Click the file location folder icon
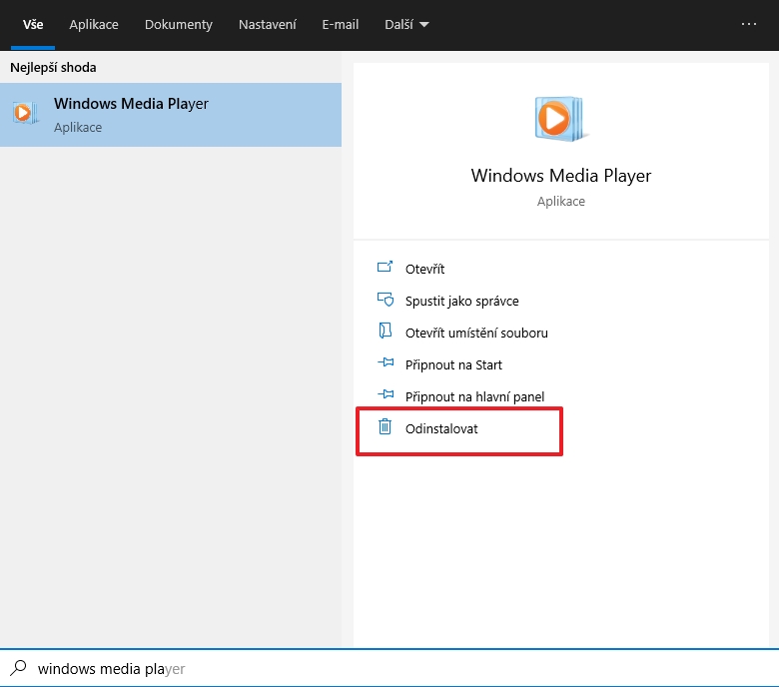 [x=386, y=331]
